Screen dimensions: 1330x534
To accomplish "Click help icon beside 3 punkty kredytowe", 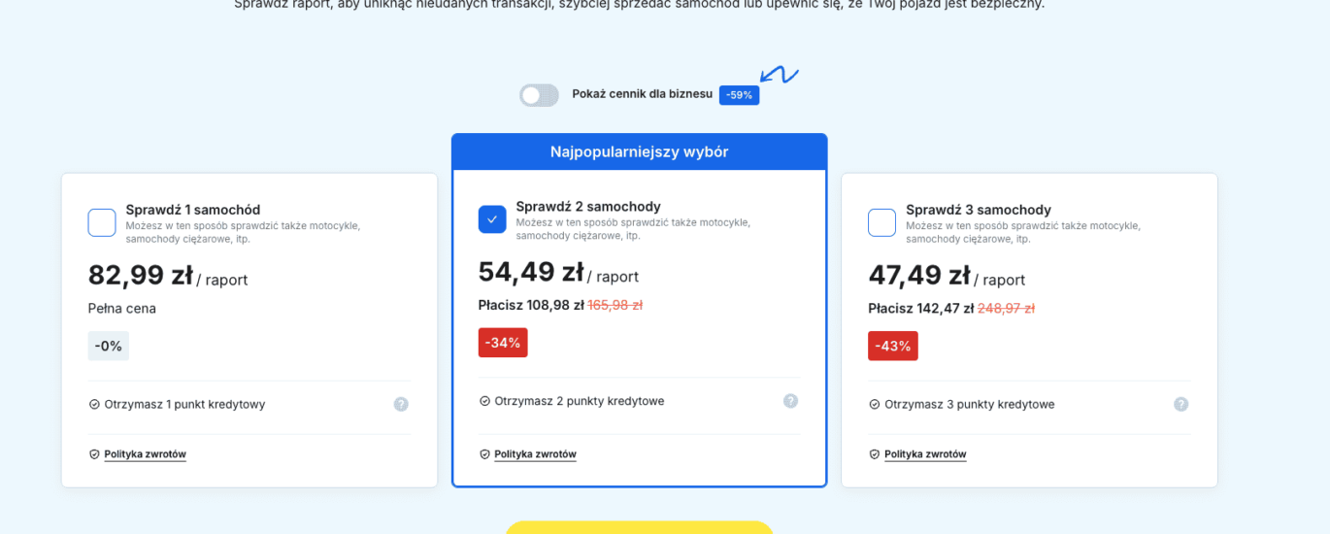I will point(1180,404).
